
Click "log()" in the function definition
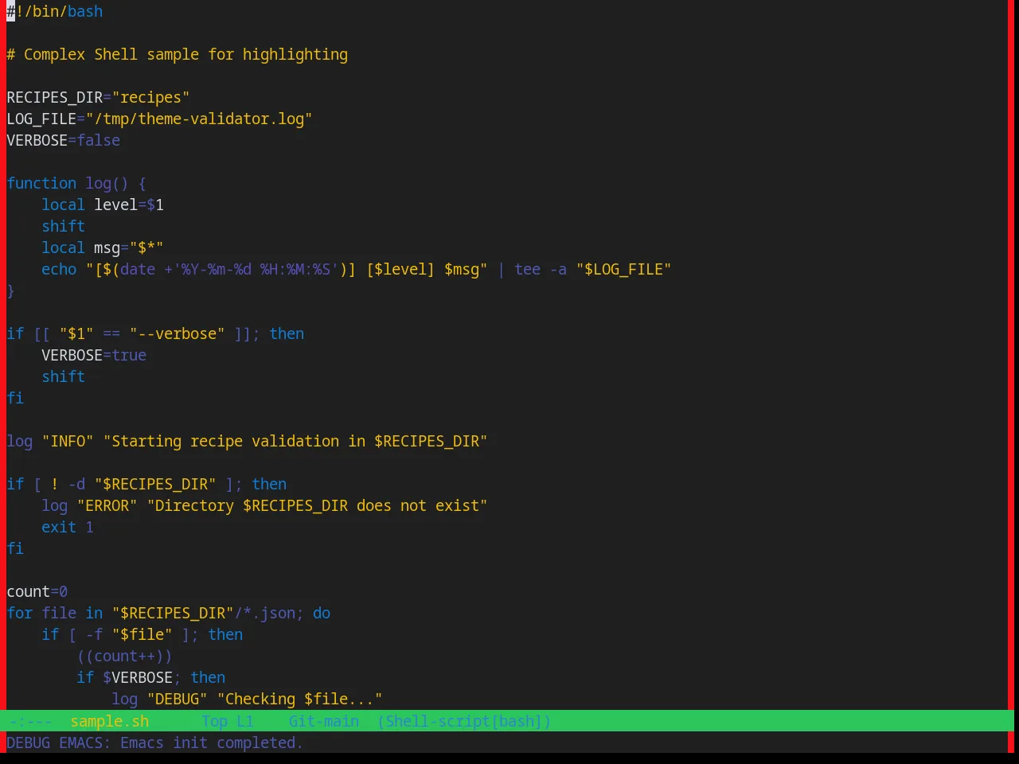point(107,184)
